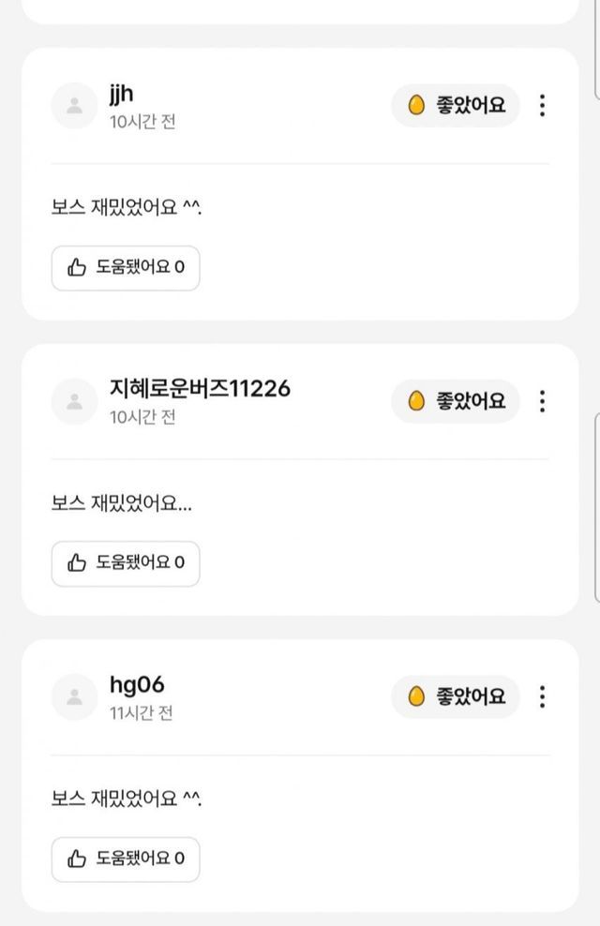Click jjh's profile avatar
The width and height of the screenshot is (600, 926).
pyautogui.click(x=75, y=106)
